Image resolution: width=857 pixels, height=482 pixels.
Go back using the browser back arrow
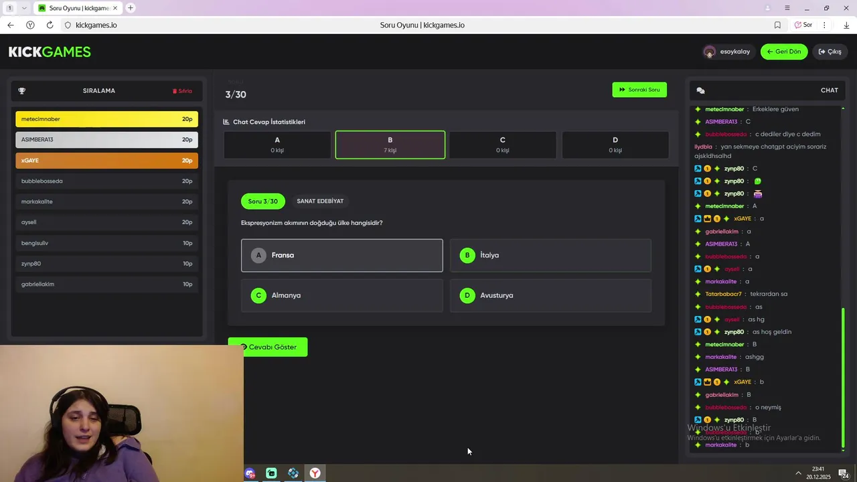(x=10, y=25)
